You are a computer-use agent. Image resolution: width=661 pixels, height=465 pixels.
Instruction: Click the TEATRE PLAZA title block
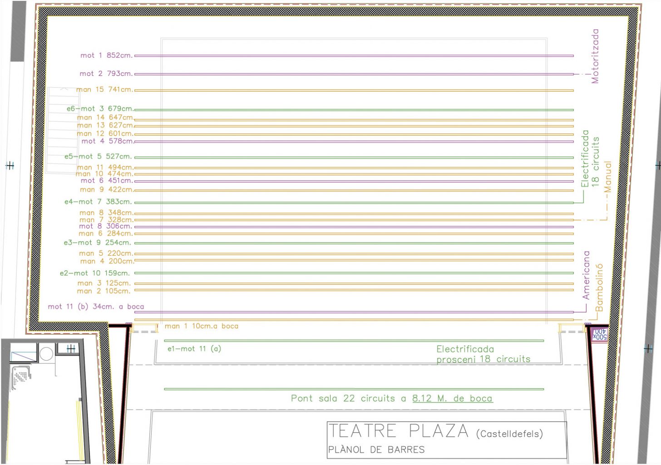(398, 430)
